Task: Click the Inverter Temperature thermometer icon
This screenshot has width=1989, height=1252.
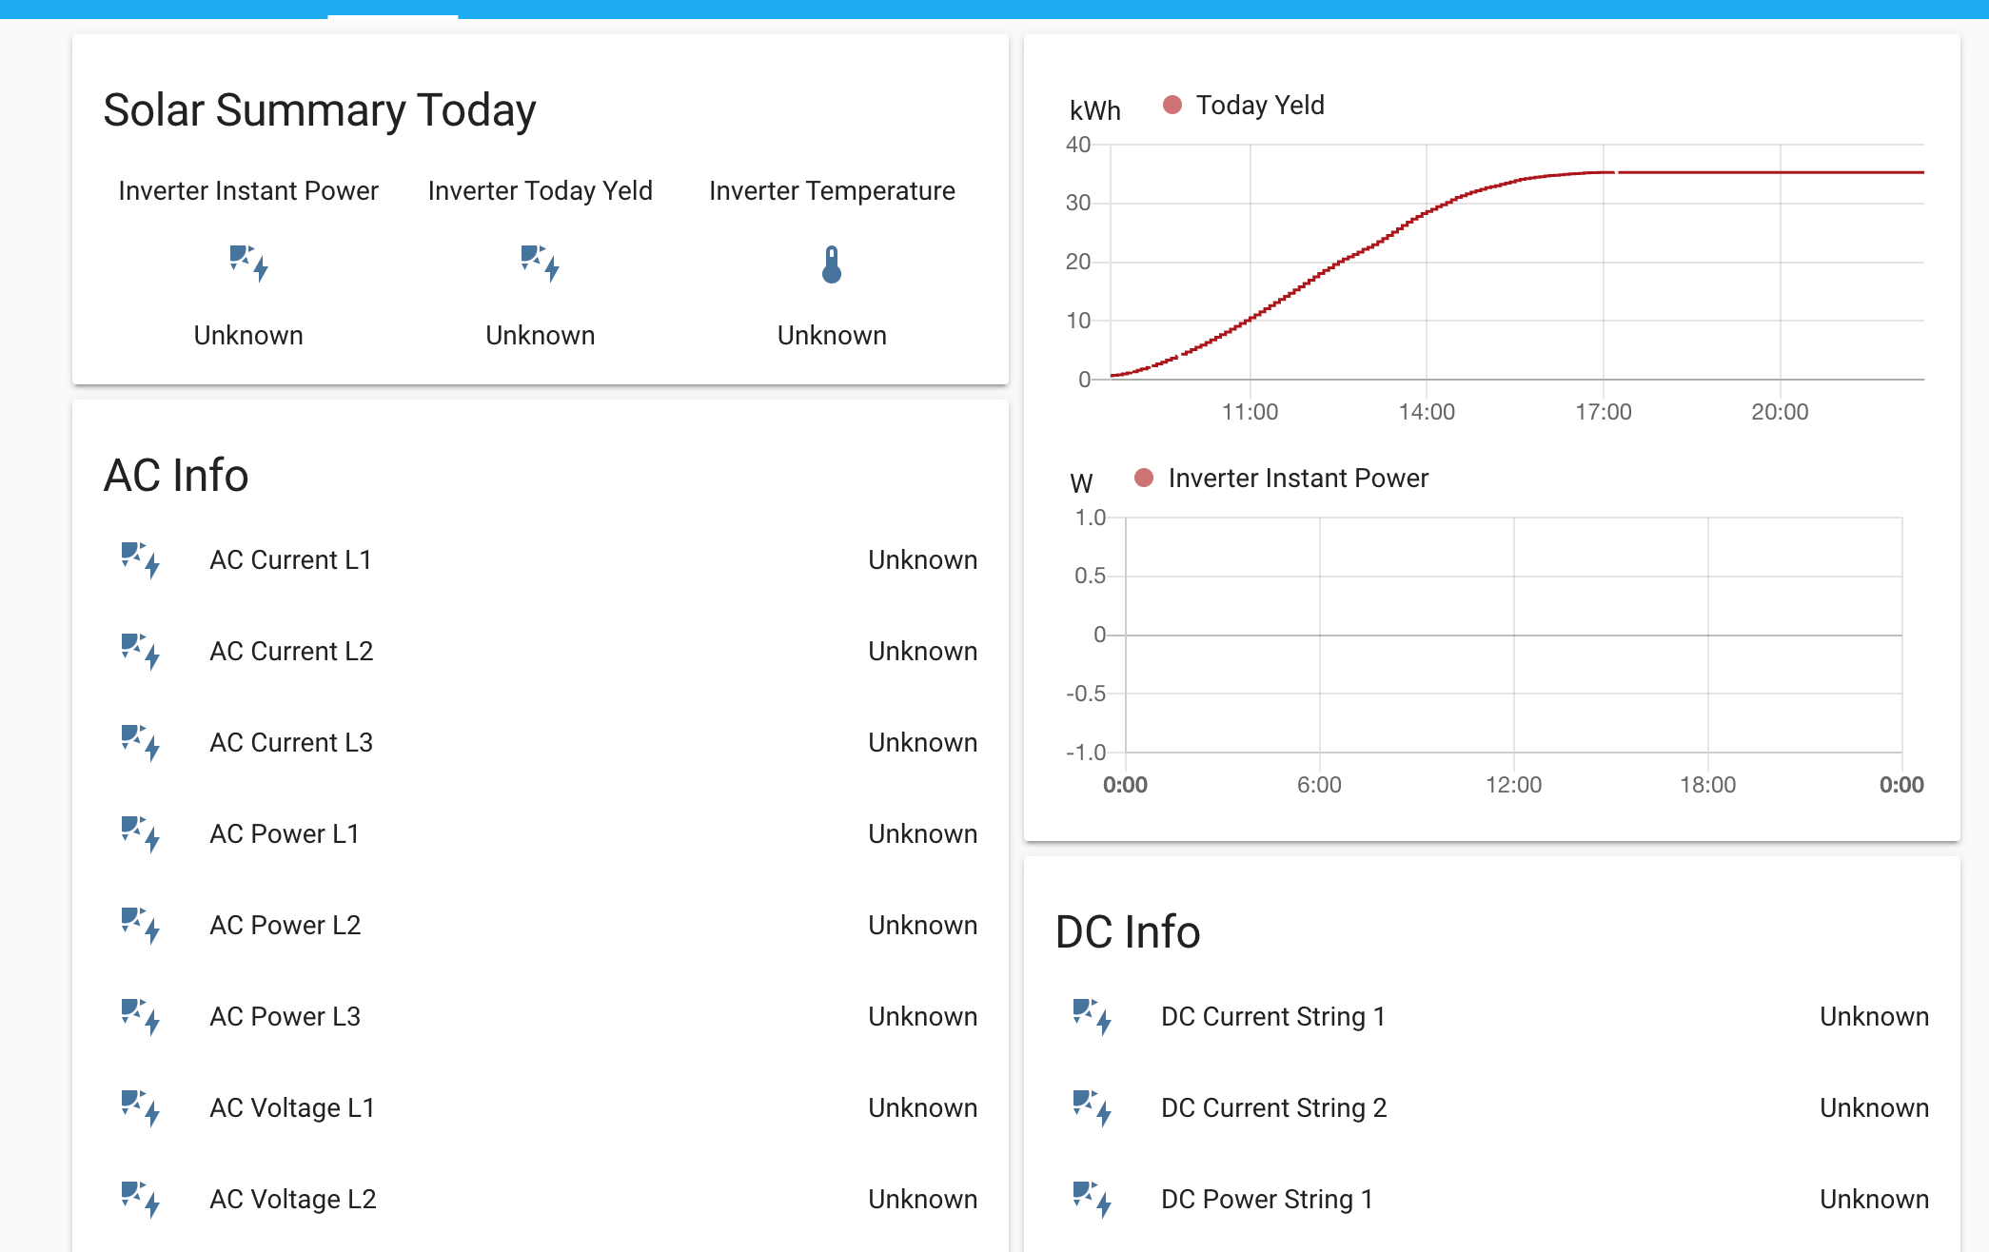Action: [x=832, y=264]
